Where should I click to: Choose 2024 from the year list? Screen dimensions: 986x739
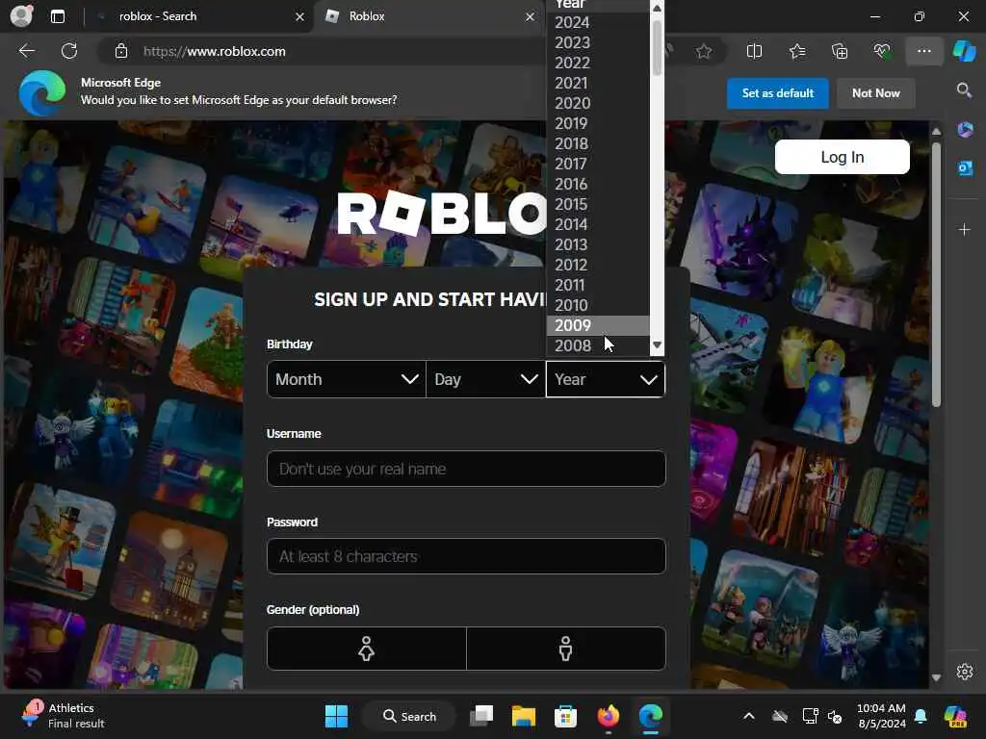click(x=598, y=23)
